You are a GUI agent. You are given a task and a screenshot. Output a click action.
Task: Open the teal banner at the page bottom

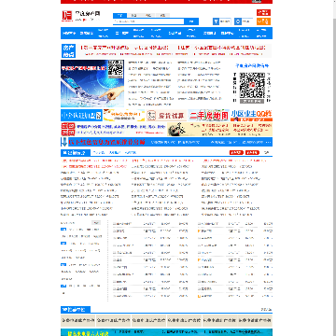[x=166, y=332]
